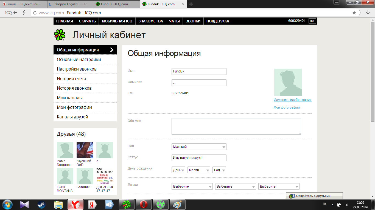The height and width of the screenshot is (210, 375).
Task: Open ЗНАКОМСТВА menu item
Action: (x=151, y=21)
